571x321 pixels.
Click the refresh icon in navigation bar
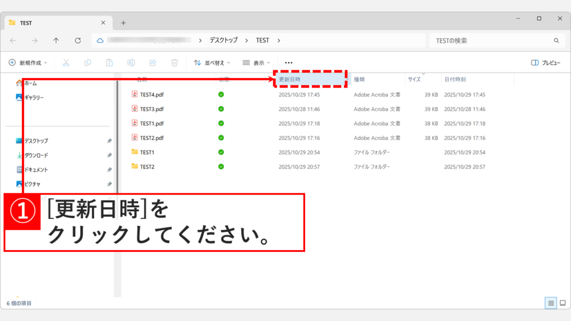(x=76, y=40)
